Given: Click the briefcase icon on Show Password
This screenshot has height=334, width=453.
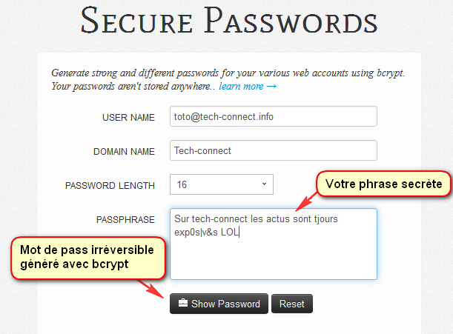Looking at the screenshot, I should coord(183,303).
